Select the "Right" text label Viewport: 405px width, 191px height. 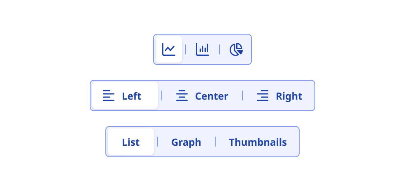pos(289,96)
